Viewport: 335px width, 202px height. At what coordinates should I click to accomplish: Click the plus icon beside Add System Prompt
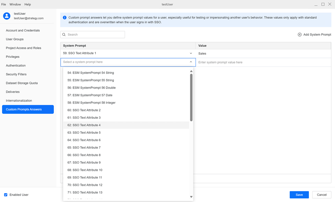click(299, 34)
